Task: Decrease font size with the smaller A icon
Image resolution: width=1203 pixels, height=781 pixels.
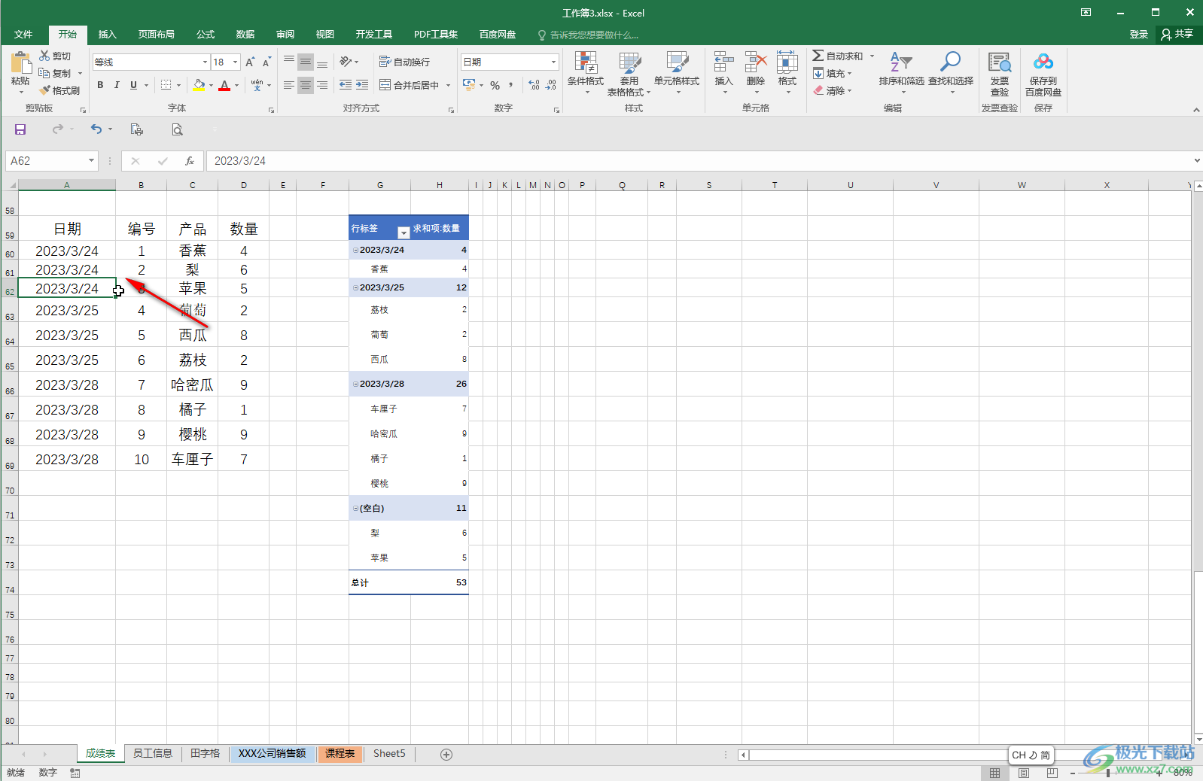Action: point(266,62)
